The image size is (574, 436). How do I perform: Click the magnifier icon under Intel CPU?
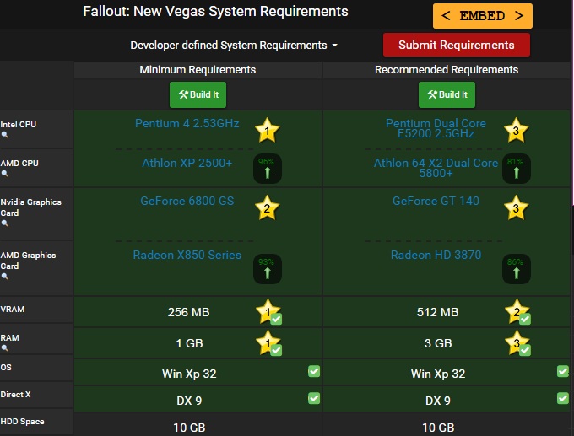(x=4, y=135)
